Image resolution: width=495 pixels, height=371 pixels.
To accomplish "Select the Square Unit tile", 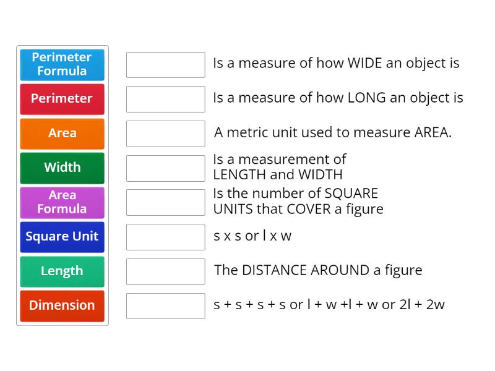I will pyautogui.click(x=62, y=237).
